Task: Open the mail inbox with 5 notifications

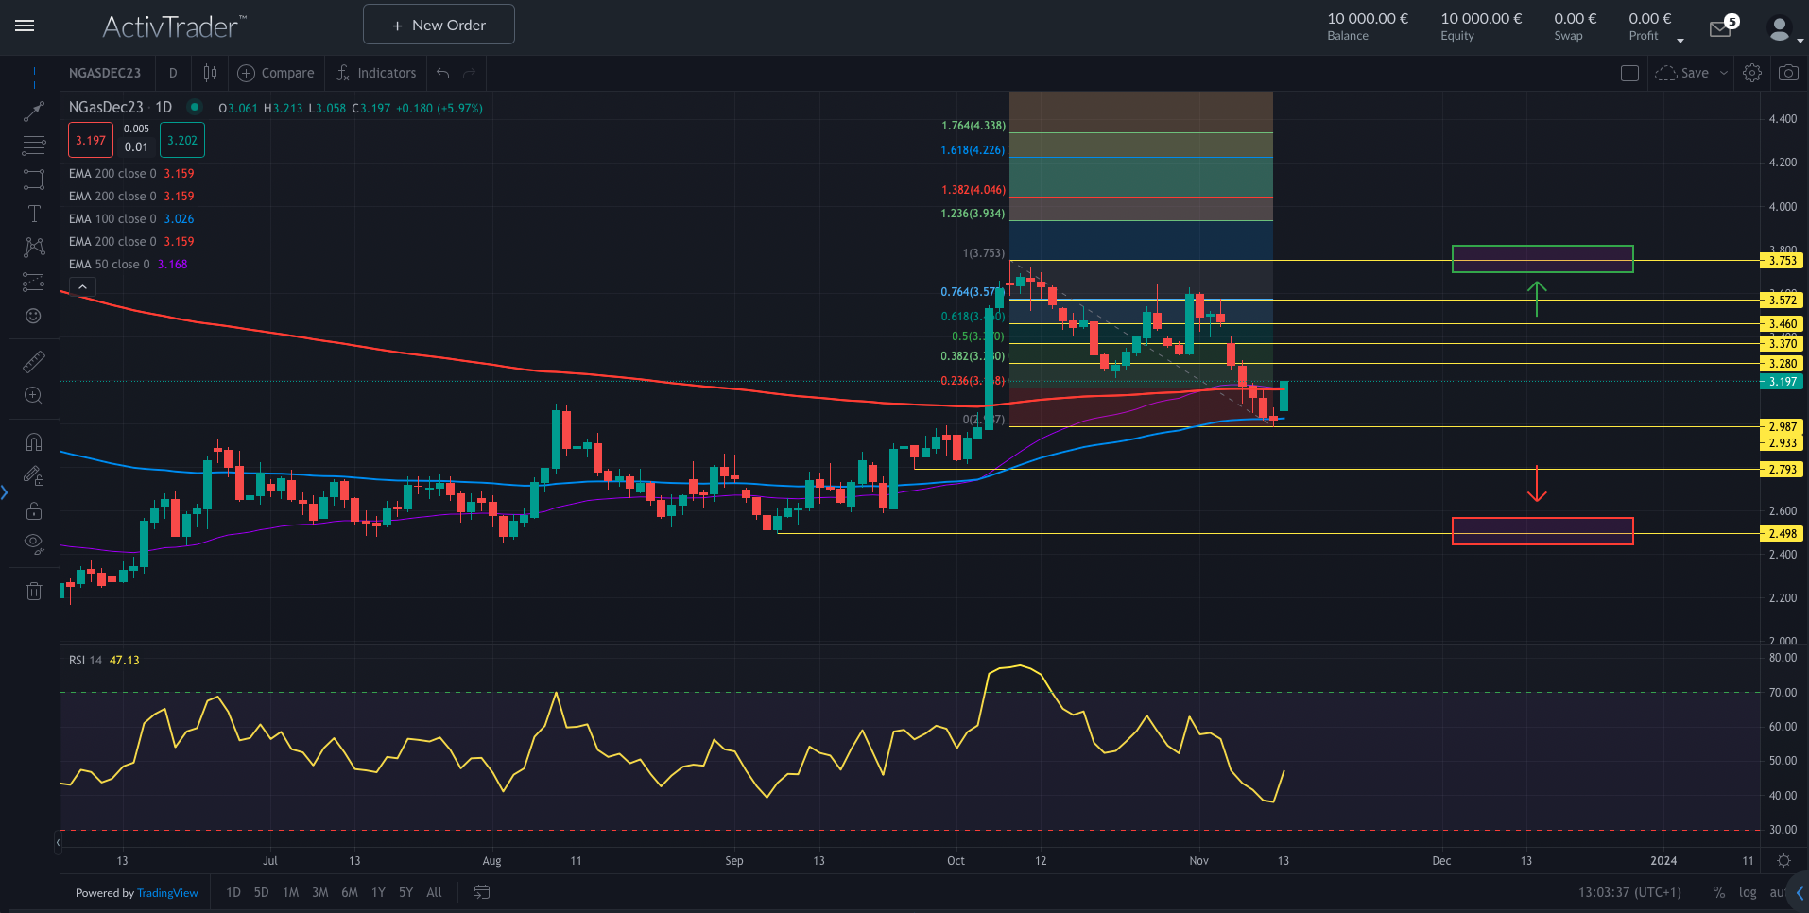Action: [1721, 29]
